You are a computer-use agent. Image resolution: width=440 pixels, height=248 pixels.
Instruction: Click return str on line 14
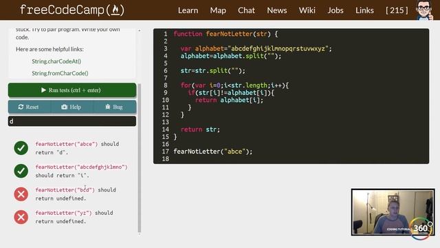200,130
